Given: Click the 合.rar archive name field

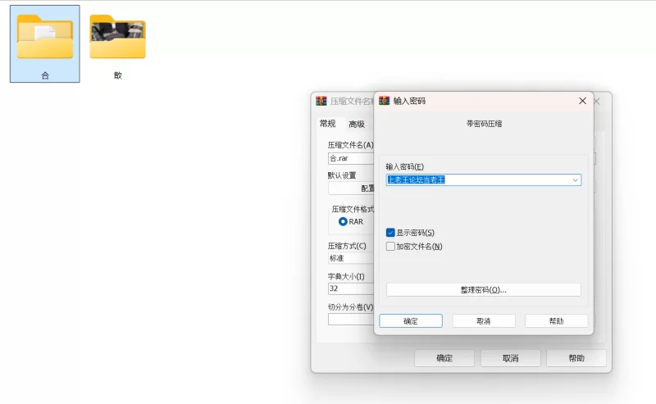Looking at the screenshot, I should coord(351,158).
